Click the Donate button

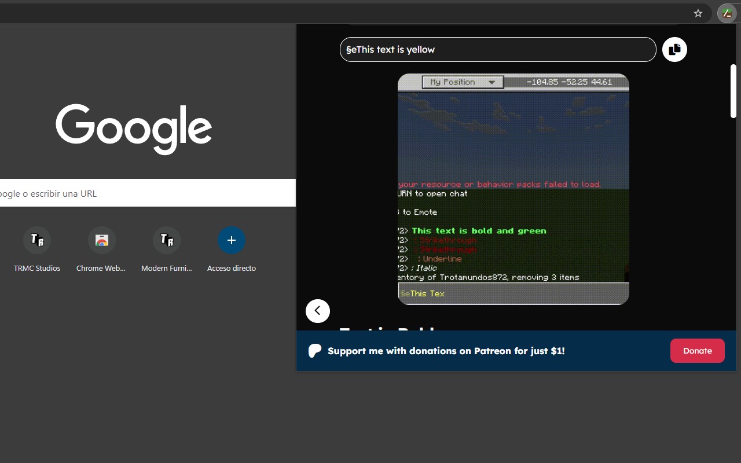tap(698, 351)
